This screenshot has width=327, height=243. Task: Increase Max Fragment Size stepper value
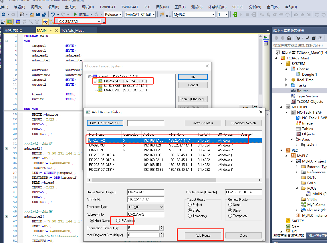(162, 234)
